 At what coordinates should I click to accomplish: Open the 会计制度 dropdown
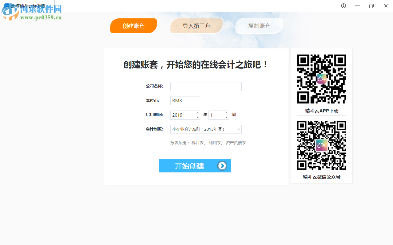click(x=239, y=129)
